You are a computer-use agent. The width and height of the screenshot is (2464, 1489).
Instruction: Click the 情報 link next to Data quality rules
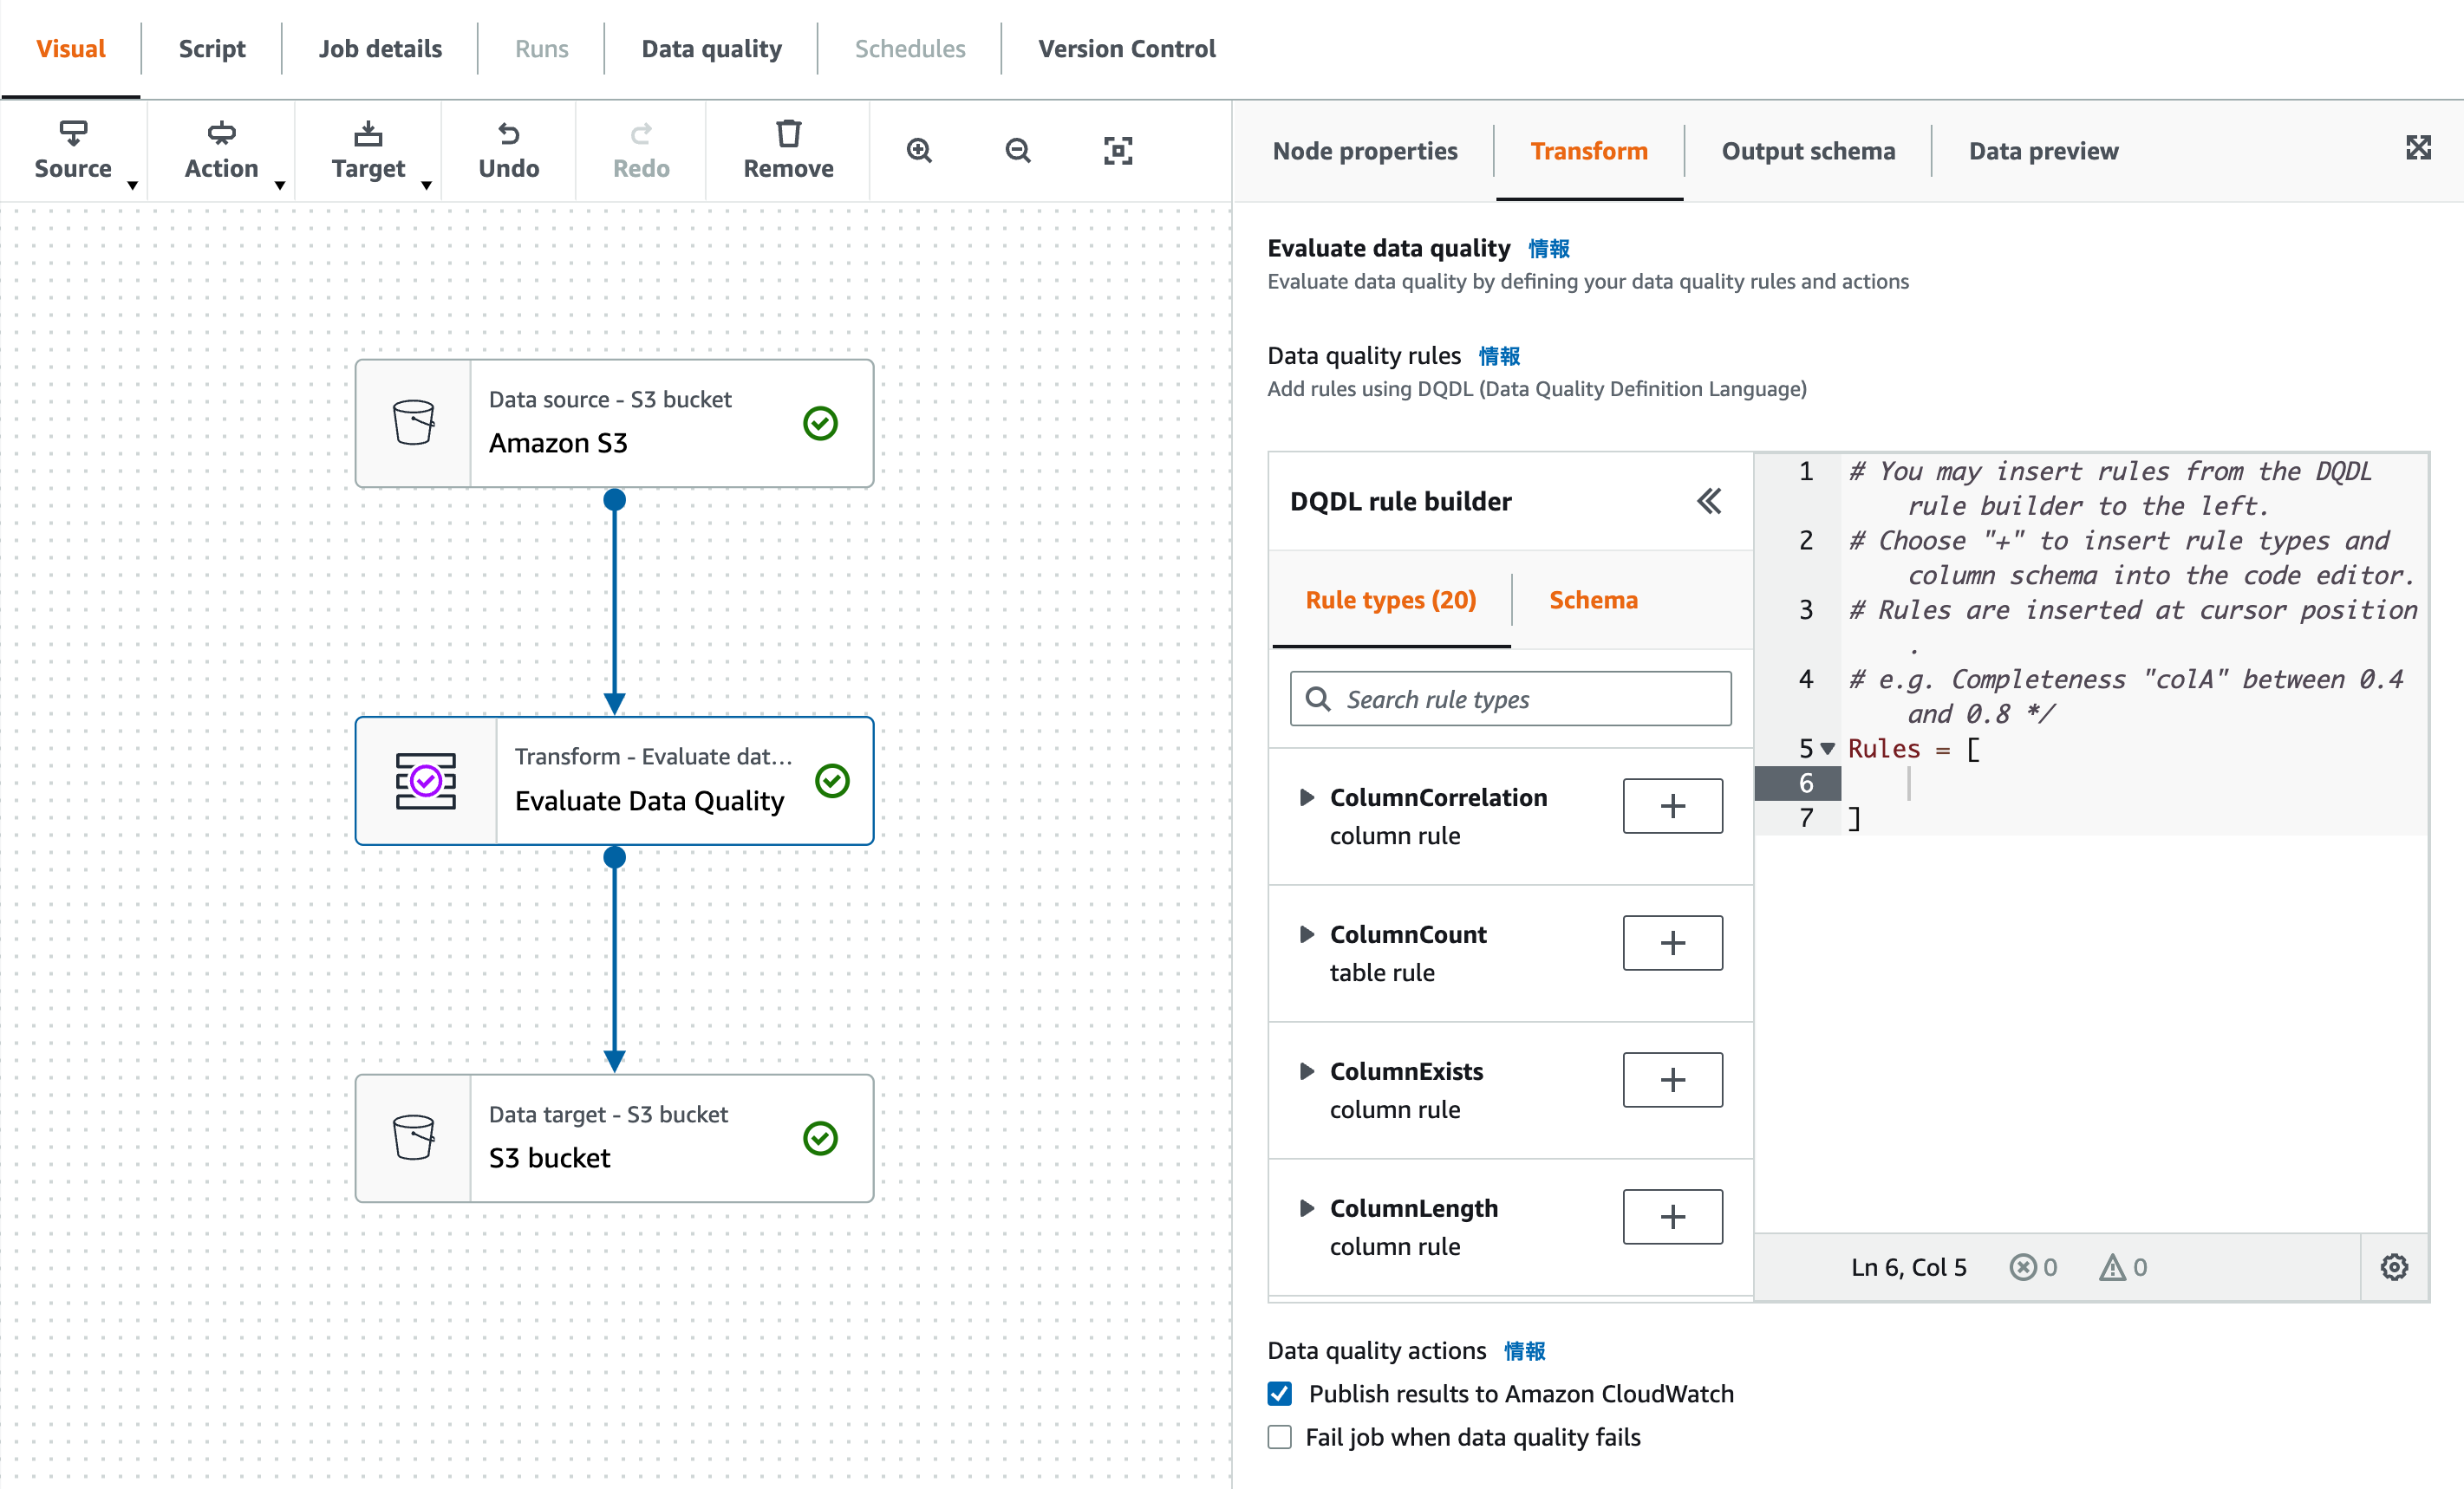point(1501,356)
